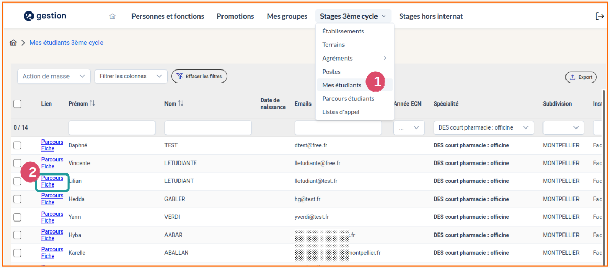610x268 pixels.
Task: Open the home icon in navigation bar
Action: point(113,16)
